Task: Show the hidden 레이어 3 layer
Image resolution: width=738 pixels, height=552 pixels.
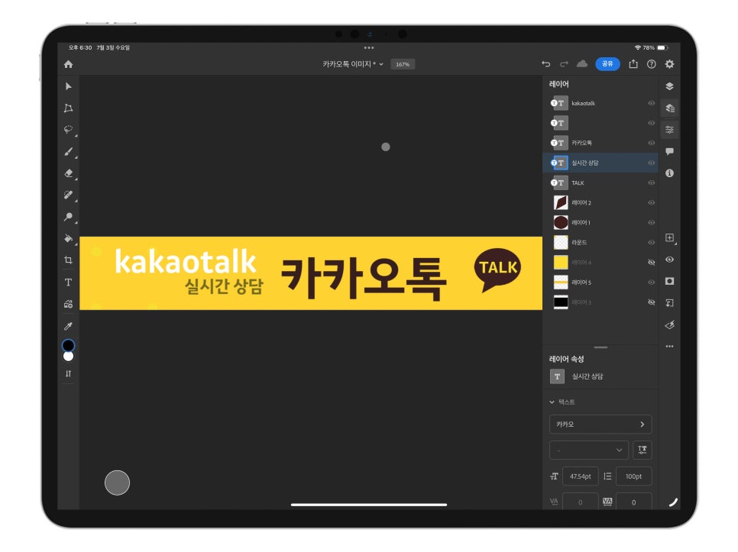Action: pos(652,302)
